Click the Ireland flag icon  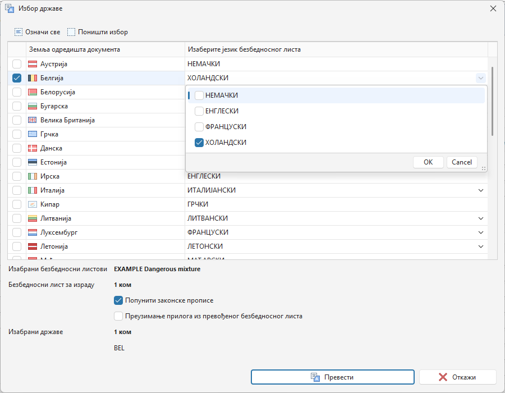[33, 176]
